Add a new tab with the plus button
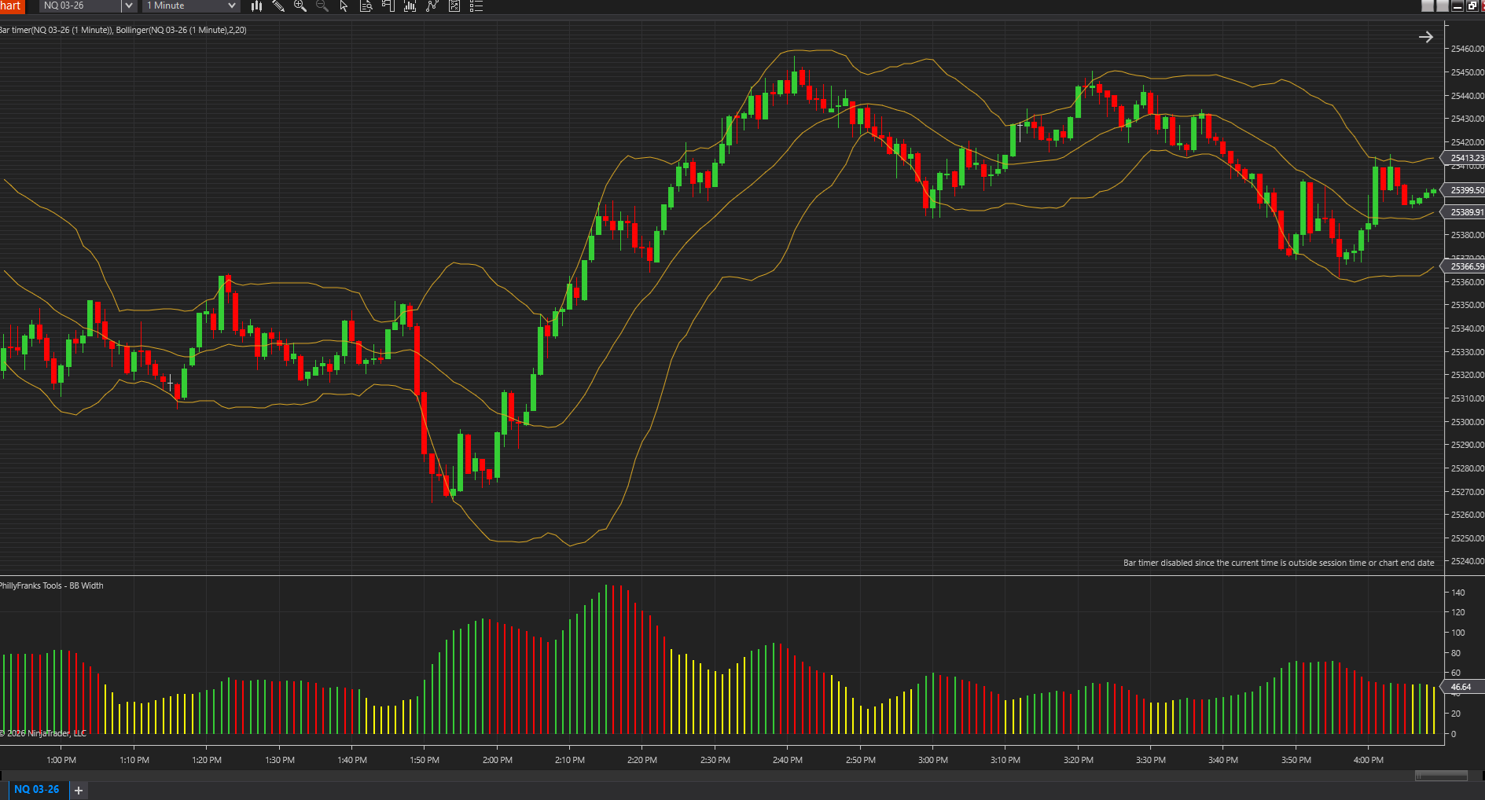The height and width of the screenshot is (800, 1485). coord(78,791)
